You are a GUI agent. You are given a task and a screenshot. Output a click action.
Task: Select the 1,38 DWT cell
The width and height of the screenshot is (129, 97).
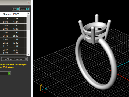(x=18, y=19)
